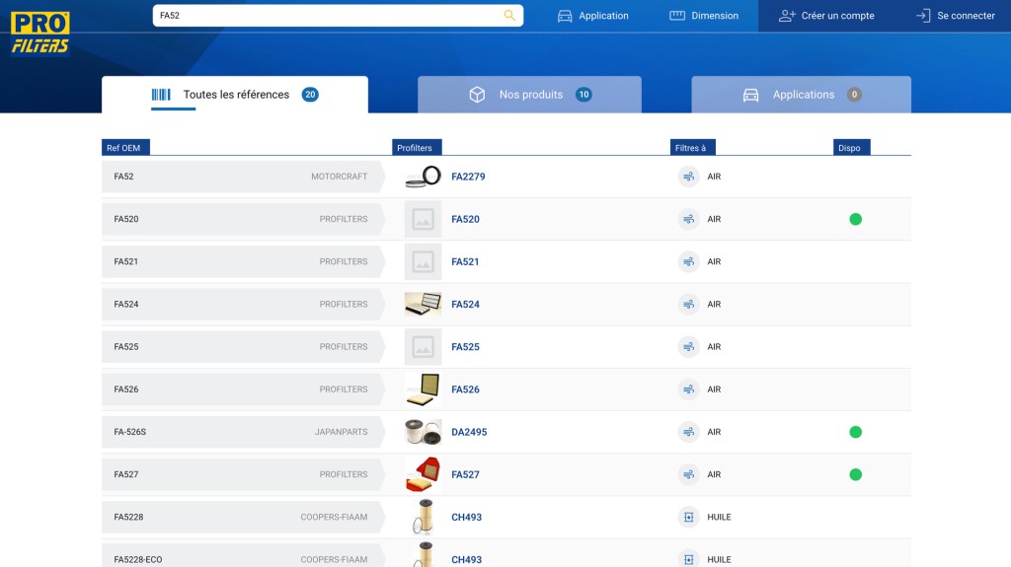The width and height of the screenshot is (1011, 567).
Task: Open product link FA520
Action: (466, 219)
